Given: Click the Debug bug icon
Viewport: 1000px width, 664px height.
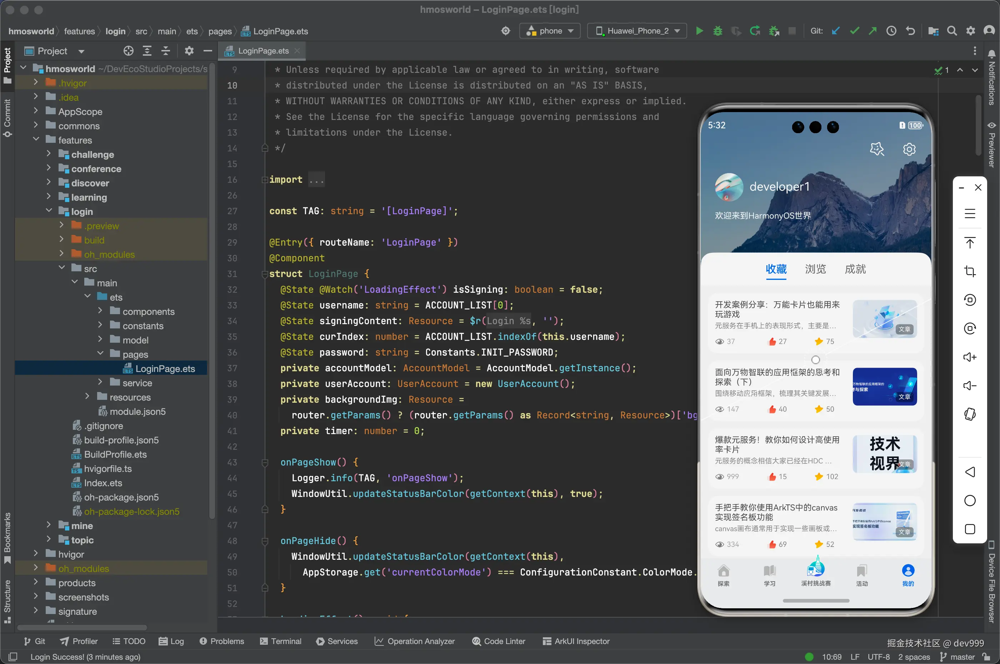Looking at the screenshot, I should click(x=717, y=31).
